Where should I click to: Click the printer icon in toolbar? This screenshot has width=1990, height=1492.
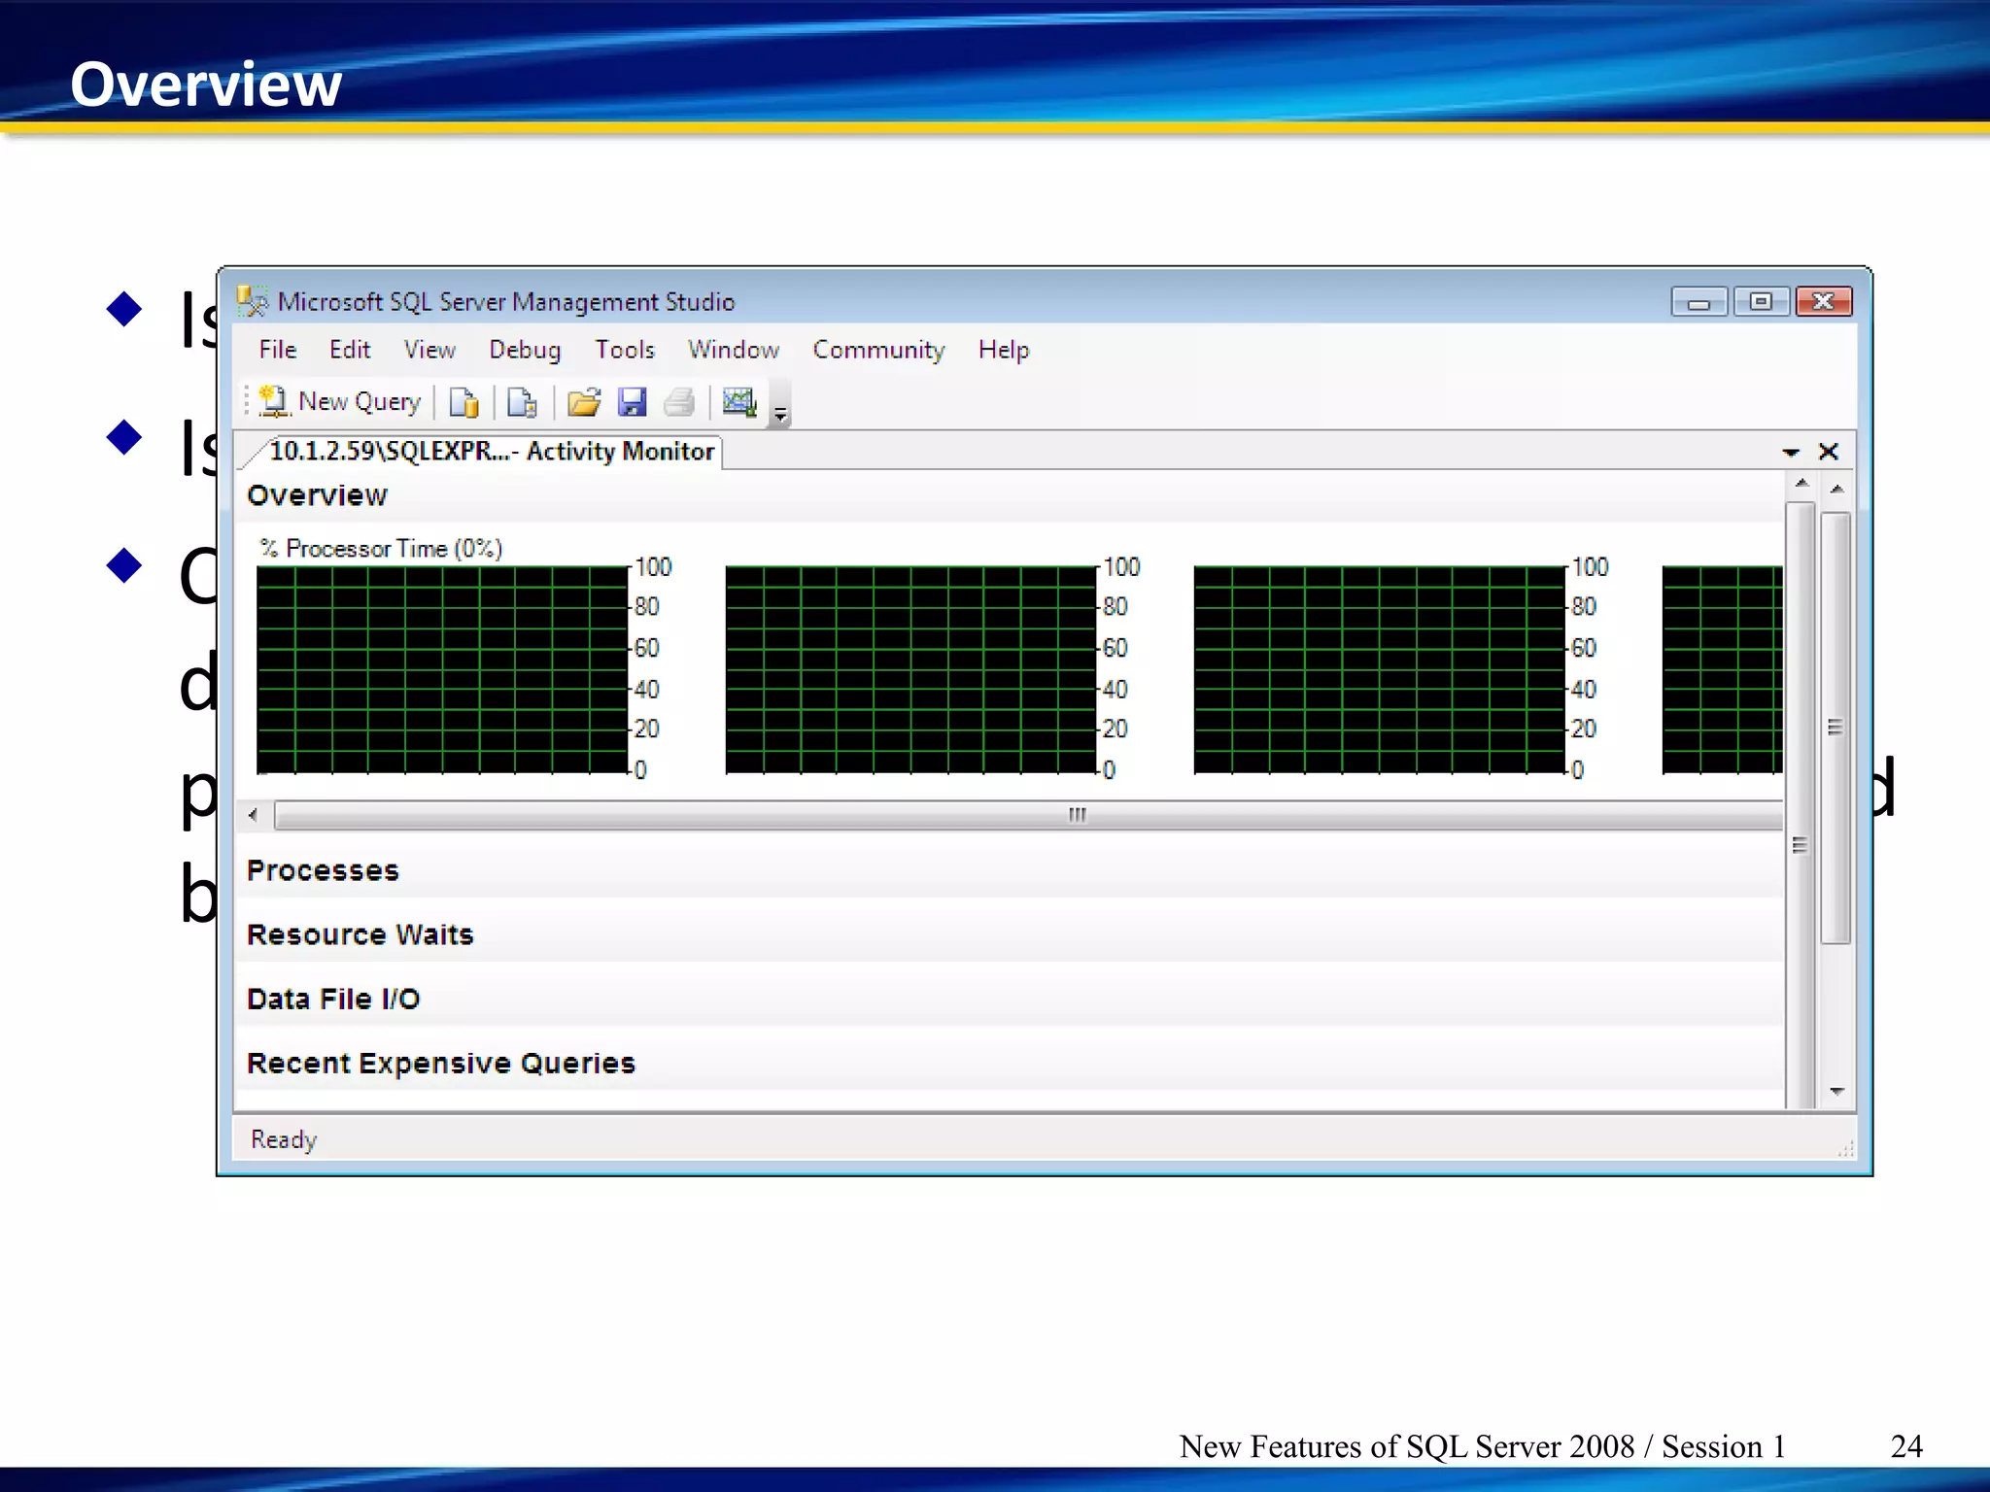[679, 402]
